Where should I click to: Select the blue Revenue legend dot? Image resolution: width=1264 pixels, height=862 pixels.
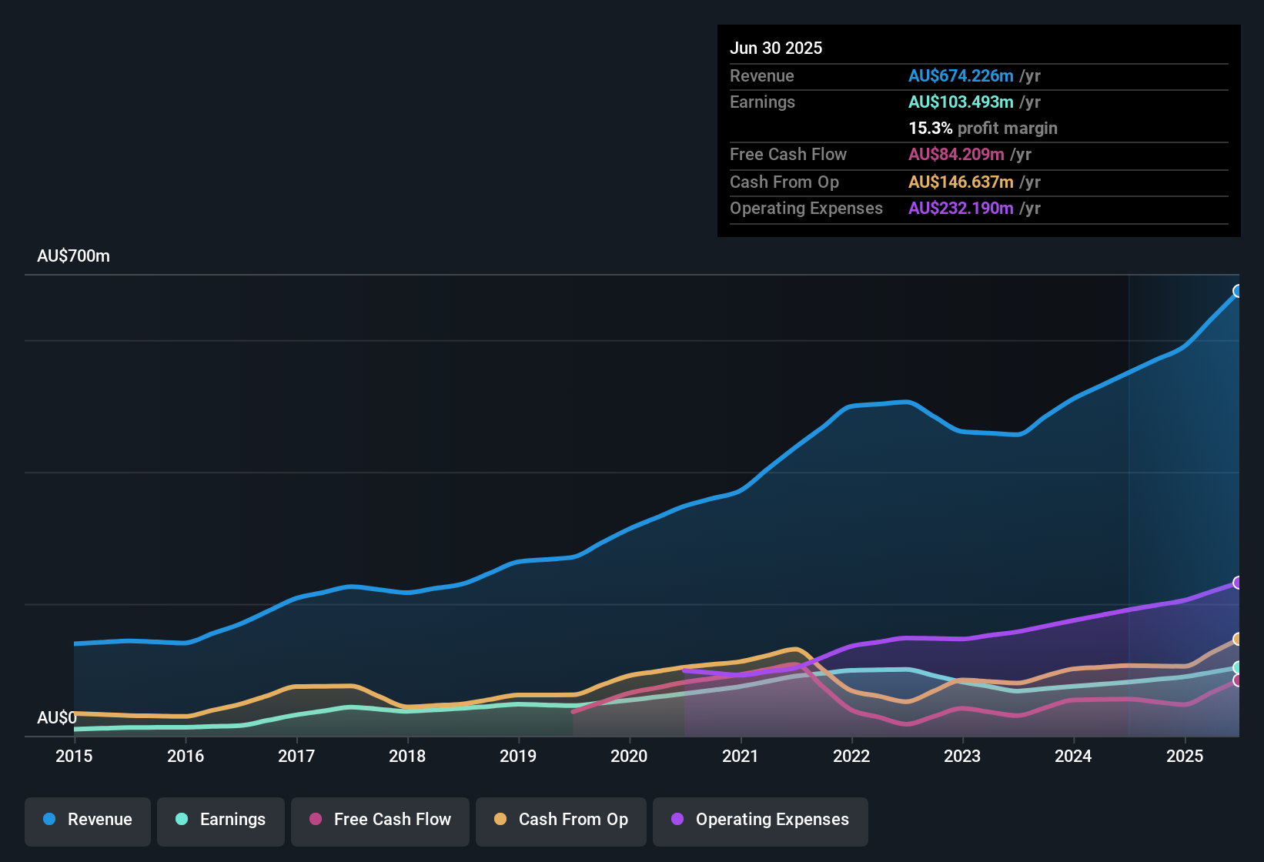(x=48, y=820)
